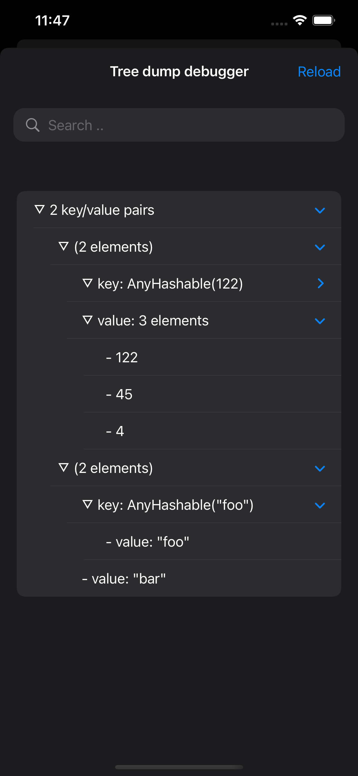The width and height of the screenshot is (358, 776).
Task: Collapse first '(2 elements)' row chevron
Action: tap(320, 247)
